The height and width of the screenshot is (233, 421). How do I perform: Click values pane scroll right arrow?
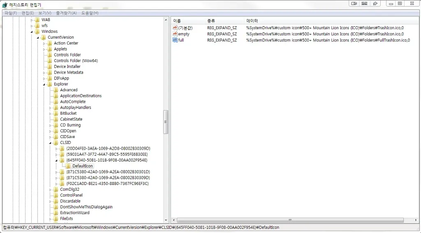[x=416, y=220]
